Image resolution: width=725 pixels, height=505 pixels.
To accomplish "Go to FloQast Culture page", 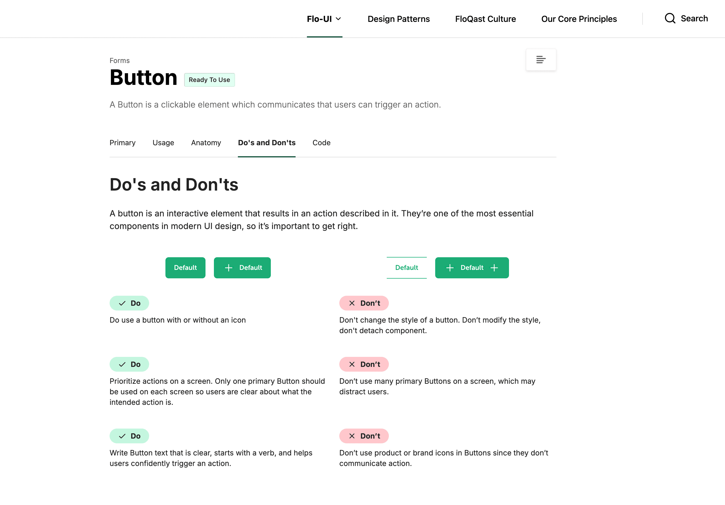I will [485, 19].
